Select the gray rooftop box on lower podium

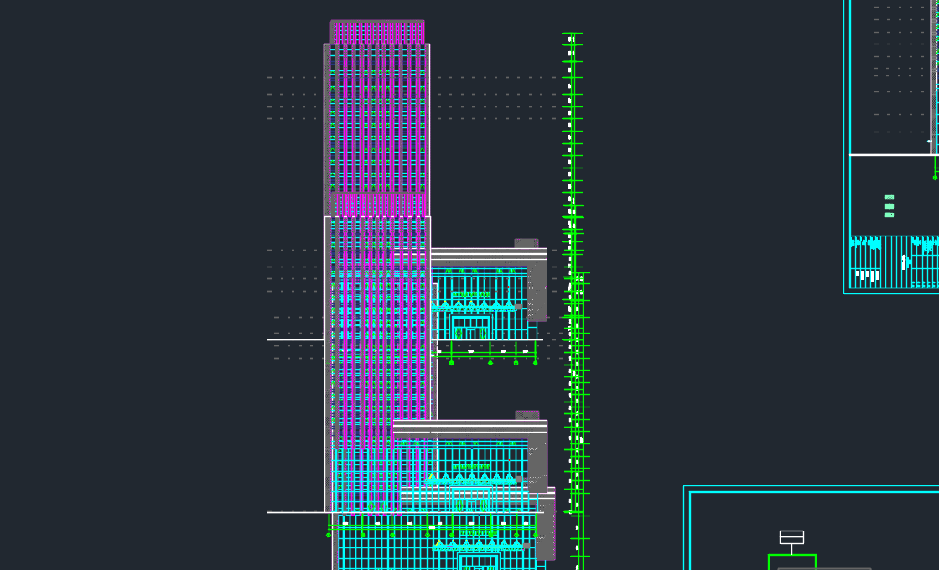click(527, 415)
